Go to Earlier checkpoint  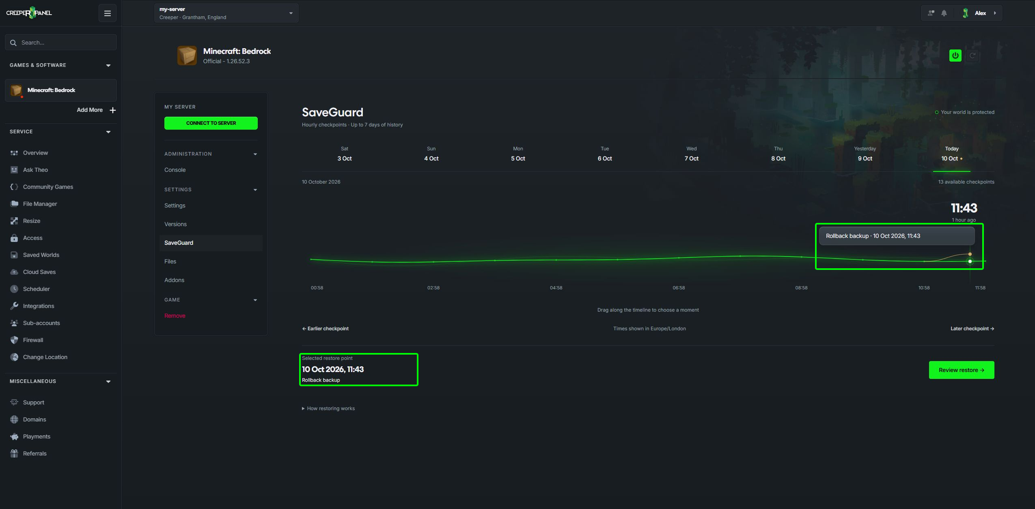[x=326, y=329]
